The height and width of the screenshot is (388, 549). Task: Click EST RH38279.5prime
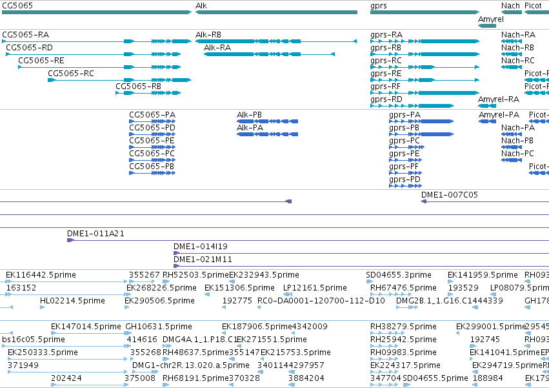(x=404, y=327)
